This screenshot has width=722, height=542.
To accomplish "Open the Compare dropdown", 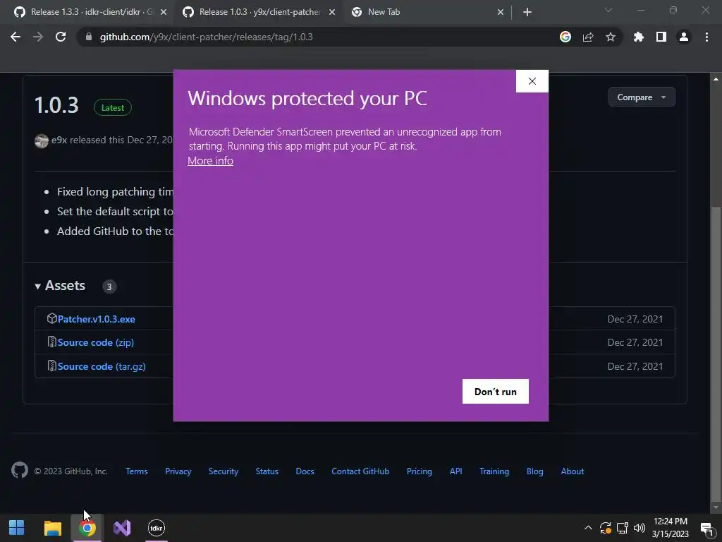I will tap(642, 97).
